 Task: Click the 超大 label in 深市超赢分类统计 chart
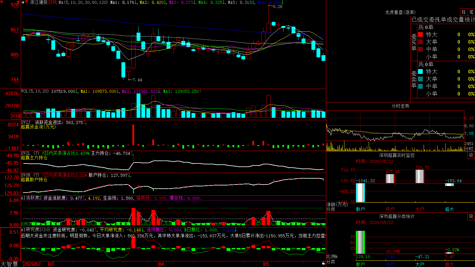click(449, 264)
